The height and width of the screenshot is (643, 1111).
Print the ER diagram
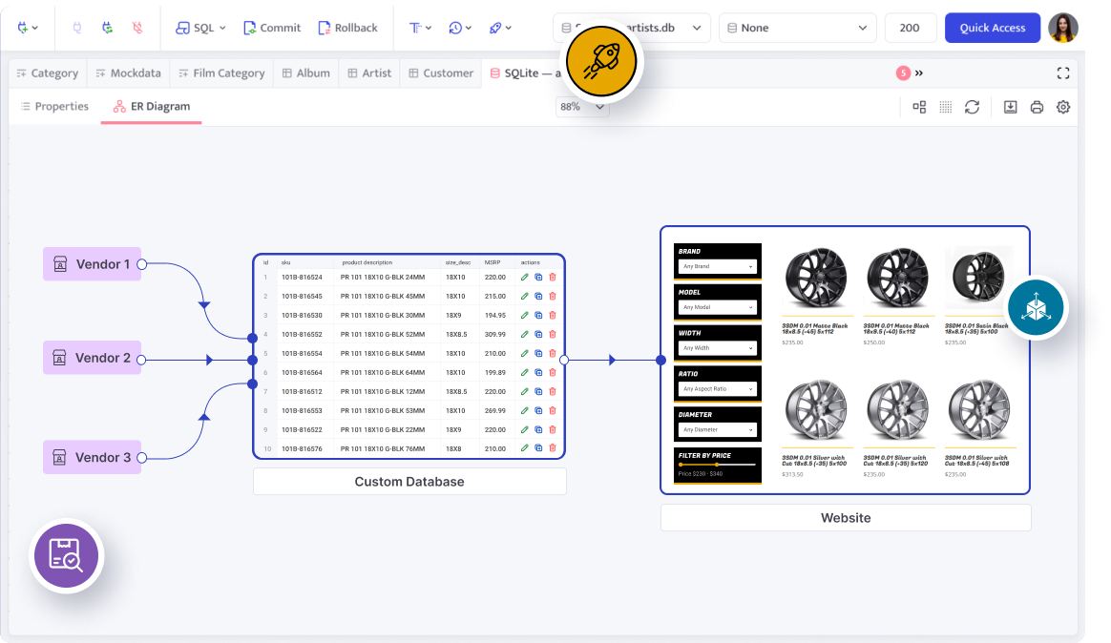pyautogui.click(x=1037, y=107)
